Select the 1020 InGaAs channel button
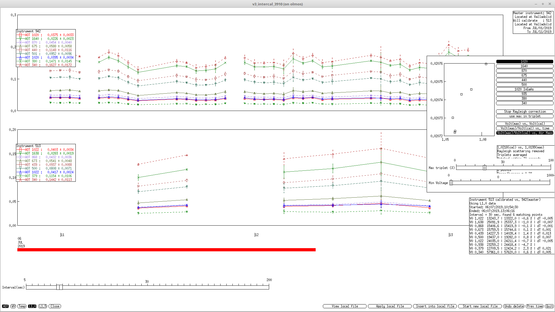Screen dimensions: 555x312 pos(524,89)
